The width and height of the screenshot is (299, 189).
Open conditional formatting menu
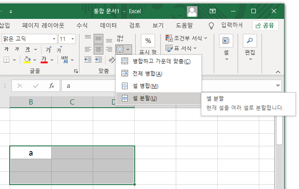(x=186, y=38)
